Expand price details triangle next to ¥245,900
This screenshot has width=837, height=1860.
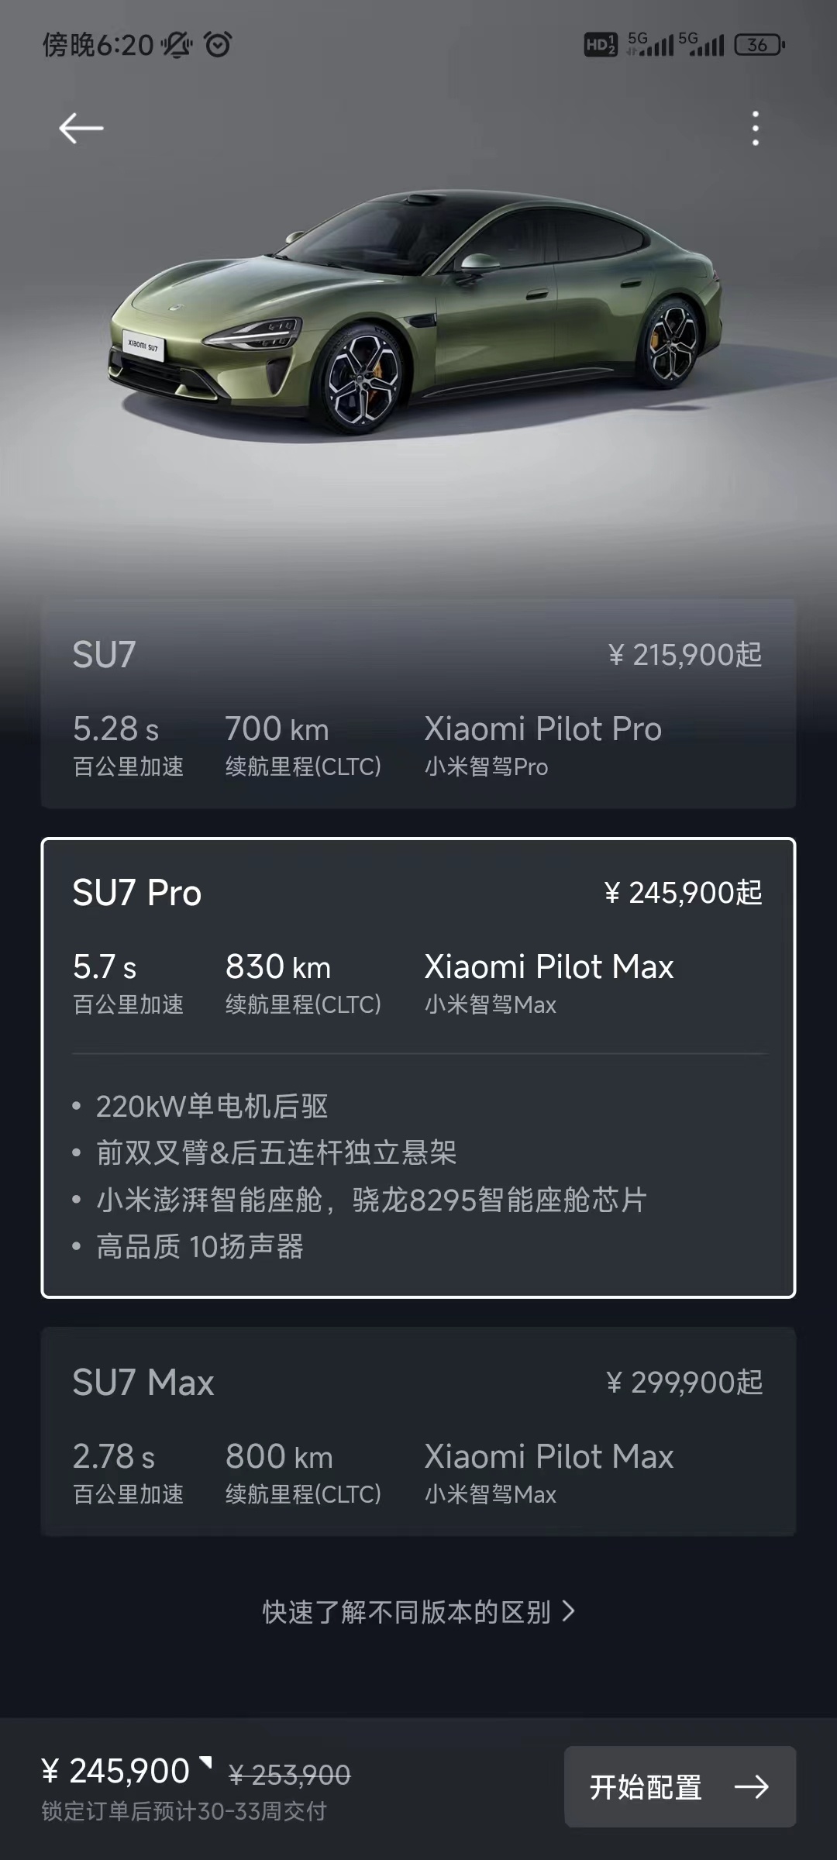click(205, 1763)
